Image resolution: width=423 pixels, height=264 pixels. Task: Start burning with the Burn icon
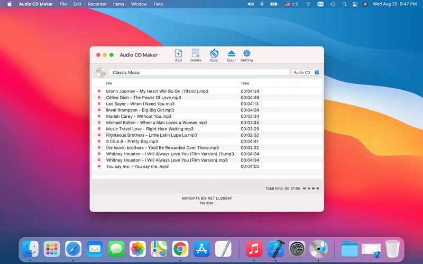(214, 53)
